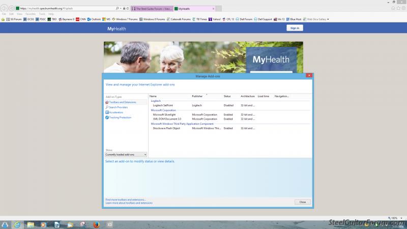Image resolution: width=407 pixels, height=229 pixels.
Task: Select Accelerators add-on type
Action: (x=114, y=112)
